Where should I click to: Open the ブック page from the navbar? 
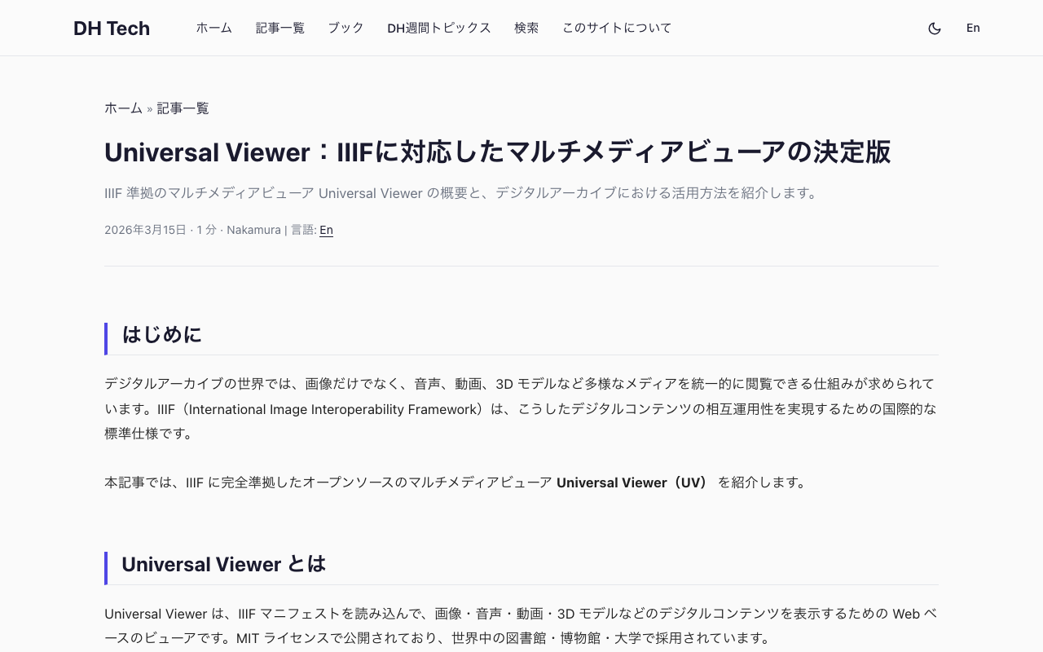tap(345, 28)
